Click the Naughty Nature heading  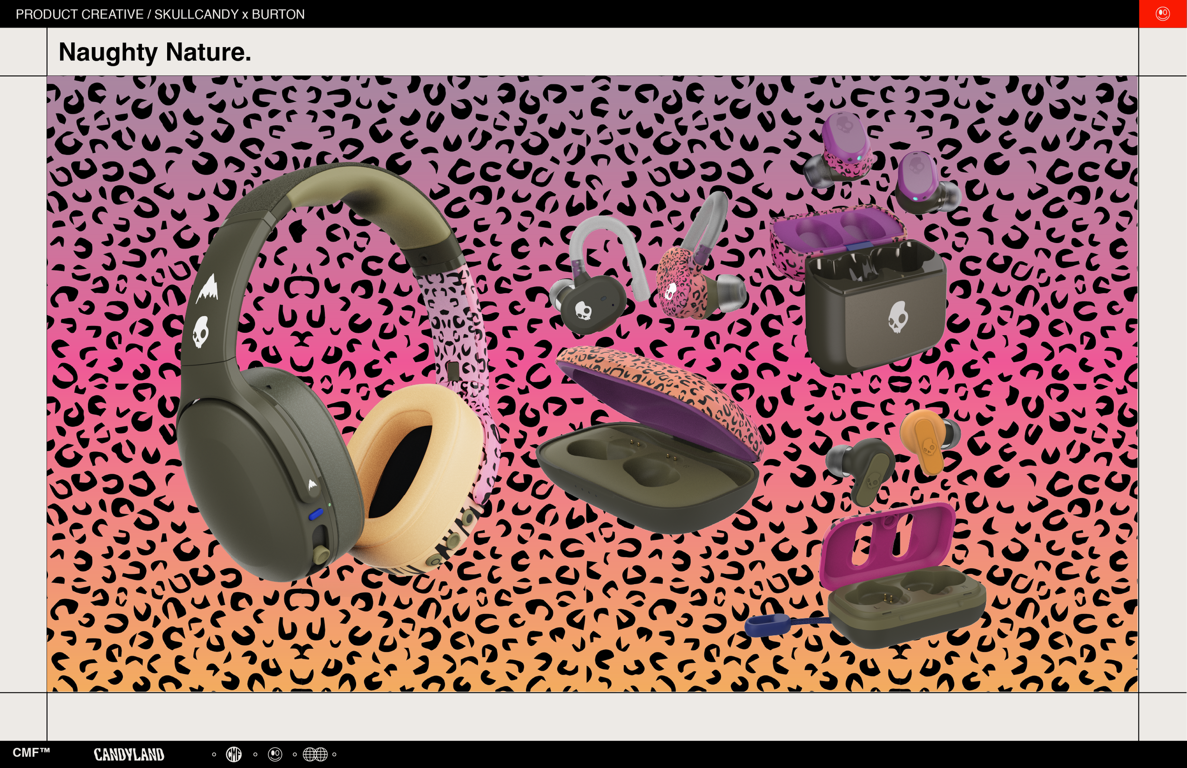point(155,52)
